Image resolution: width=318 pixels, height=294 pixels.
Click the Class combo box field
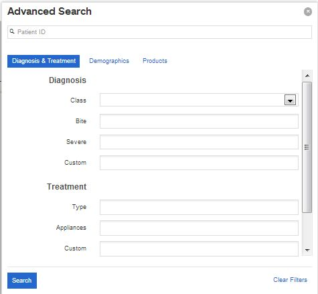(x=199, y=100)
